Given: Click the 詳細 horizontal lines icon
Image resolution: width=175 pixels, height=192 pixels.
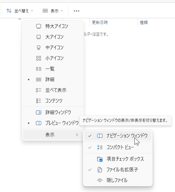Looking at the screenshot, I should [38, 79].
